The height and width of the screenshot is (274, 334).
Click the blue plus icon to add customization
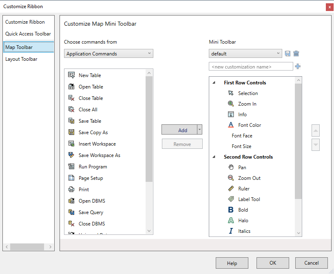click(298, 66)
